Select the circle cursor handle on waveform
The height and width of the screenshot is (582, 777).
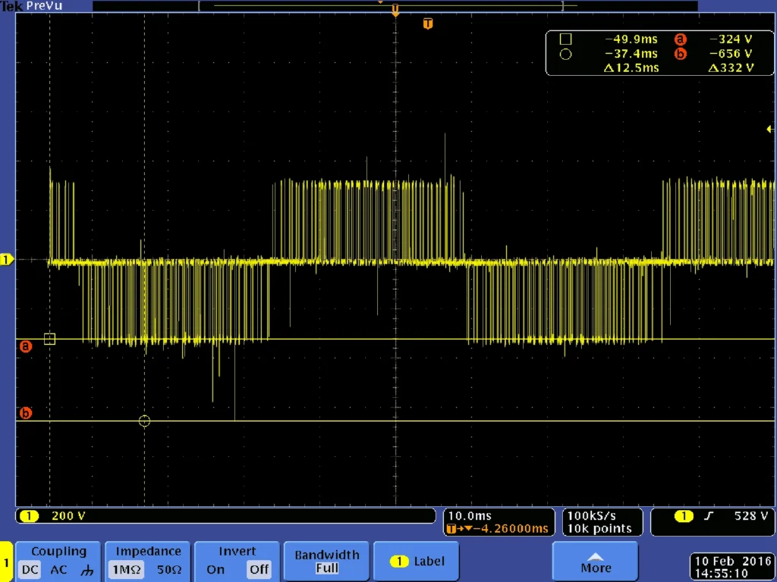[144, 421]
